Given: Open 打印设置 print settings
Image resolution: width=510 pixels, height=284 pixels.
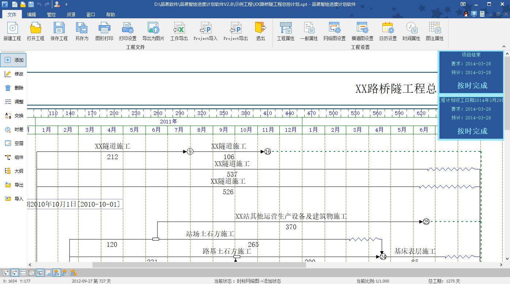Looking at the screenshot, I should coord(128,31).
